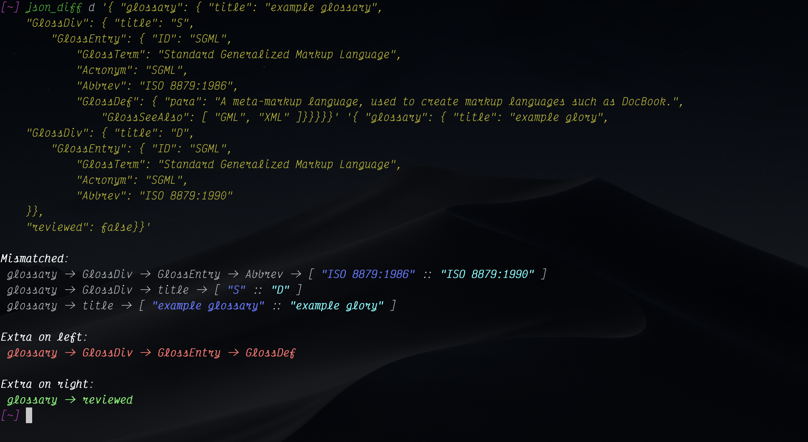808x442 pixels.
Task: Click the "example glossary" diff value
Action: pyautogui.click(x=208, y=306)
